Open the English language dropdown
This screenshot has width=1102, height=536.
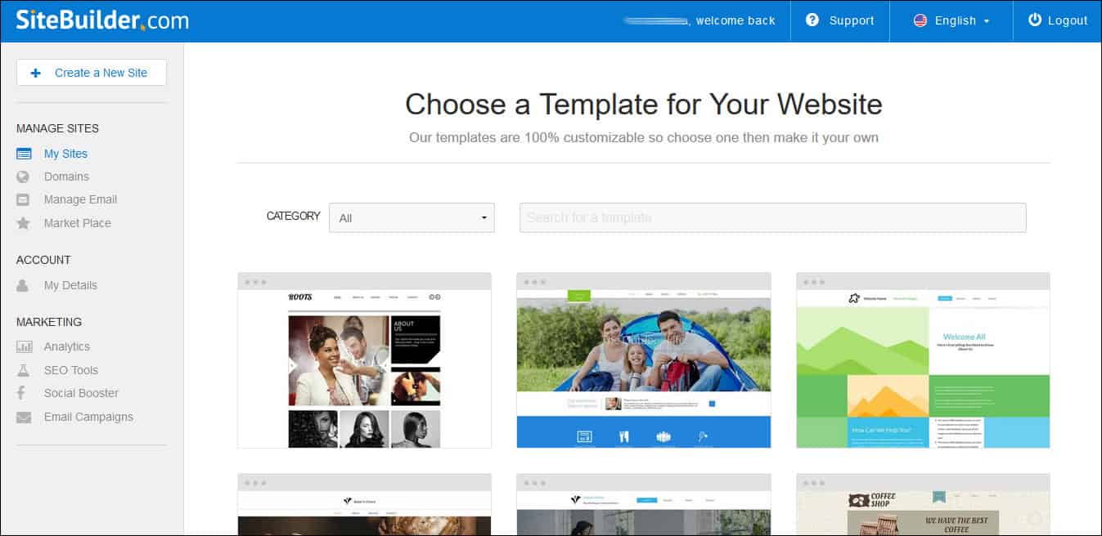click(x=951, y=20)
